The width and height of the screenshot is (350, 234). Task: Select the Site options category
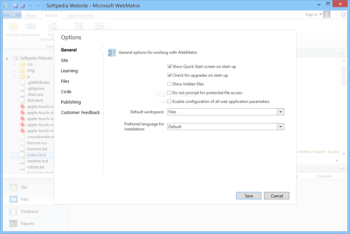click(64, 61)
